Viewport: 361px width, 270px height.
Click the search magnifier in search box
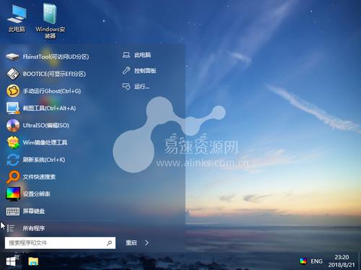coord(109,243)
